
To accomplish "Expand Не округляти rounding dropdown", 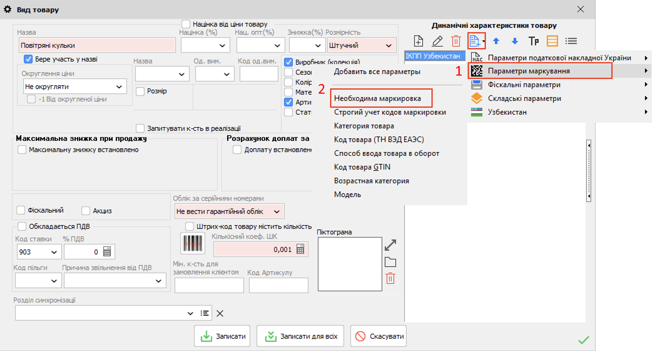I will click(x=119, y=87).
